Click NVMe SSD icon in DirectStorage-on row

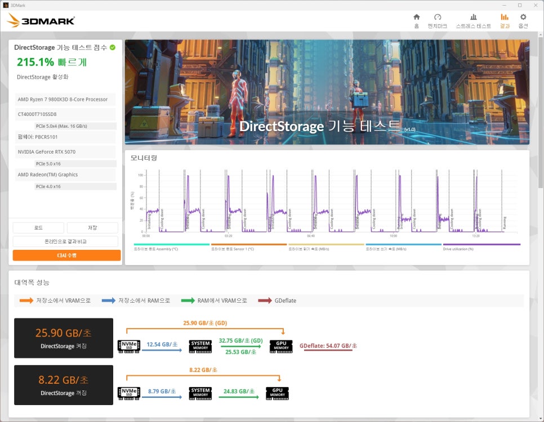tap(129, 347)
